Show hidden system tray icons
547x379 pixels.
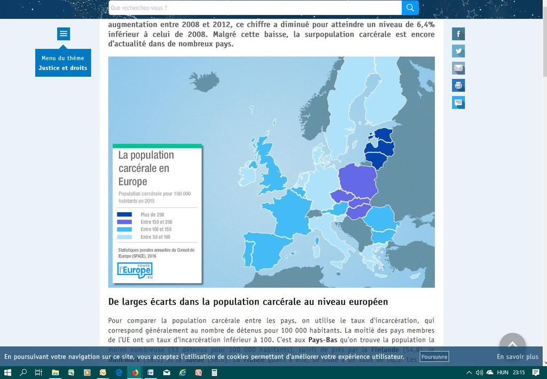click(x=469, y=373)
